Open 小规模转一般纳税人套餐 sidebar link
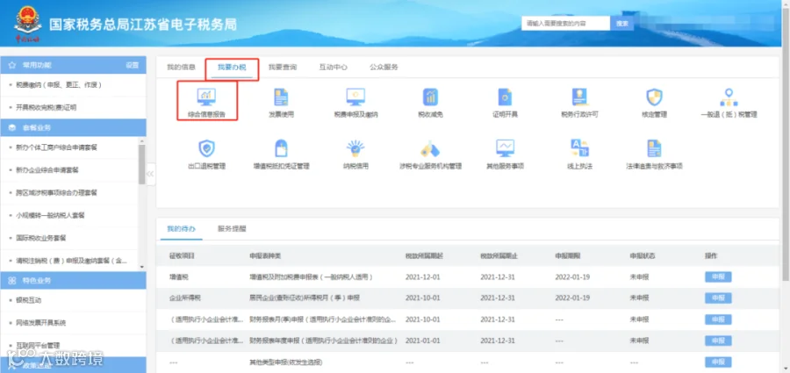 point(50,215)
